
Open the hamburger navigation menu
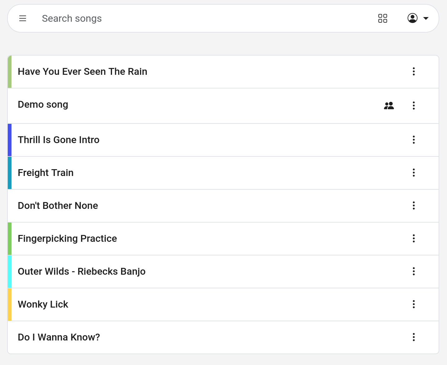click(x=23, y=19)
